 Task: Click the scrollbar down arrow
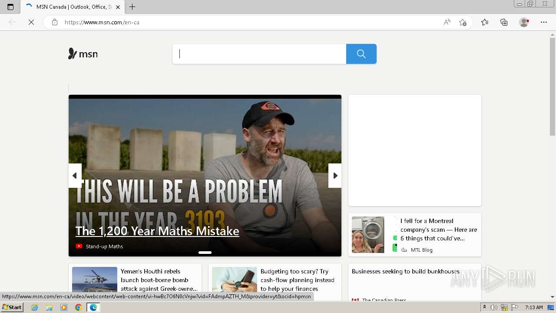point(553,297)
